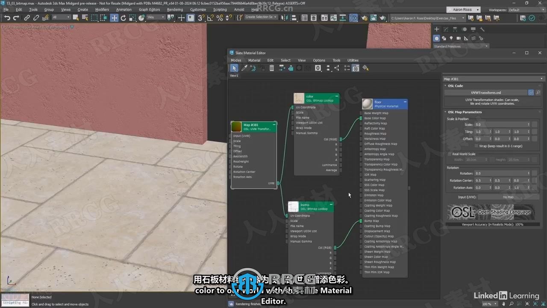This screenshot has height=308, width=547.
Task: Click Material ID Channel icon
Action: [x=318, y=68]
